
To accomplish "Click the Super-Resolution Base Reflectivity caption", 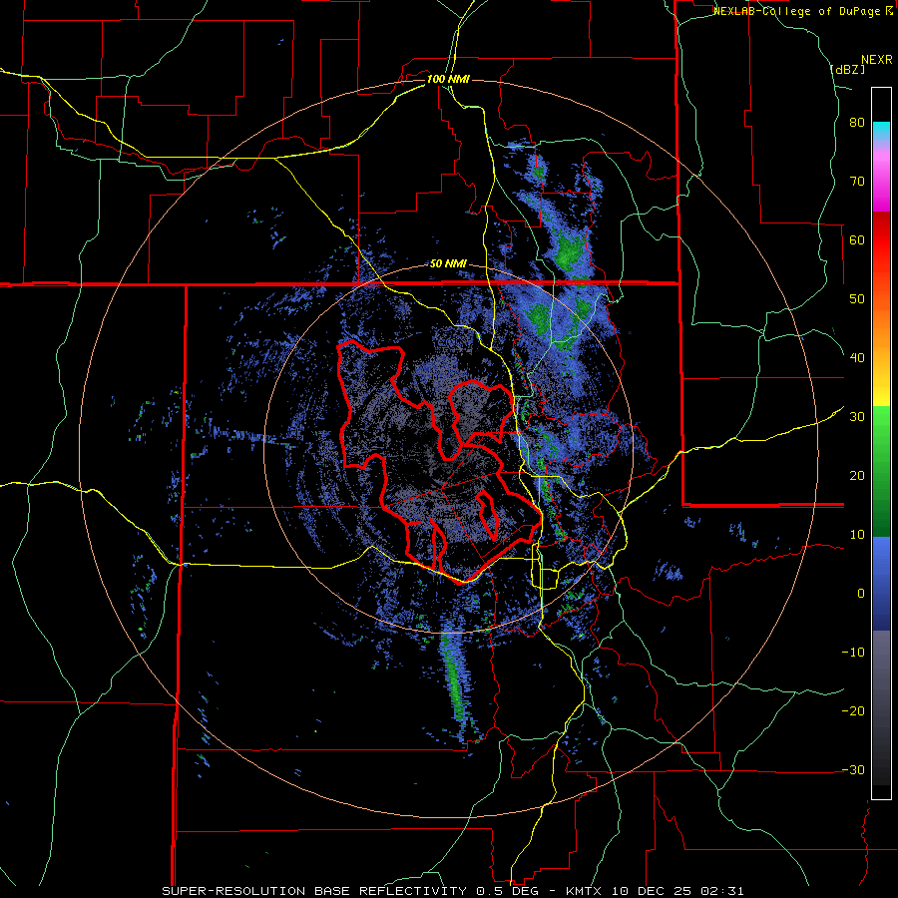I will (x=313, y=891).
